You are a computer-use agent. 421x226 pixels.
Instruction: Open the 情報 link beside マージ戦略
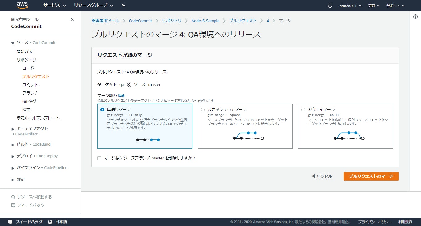(x=121, y=95)
